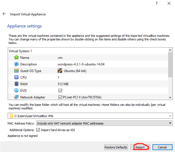Click the scroll up arrow of settings list
Viewport: 175px width, 152px height.
[170, 50]
